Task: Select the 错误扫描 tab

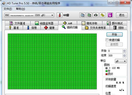Action: [70, 27]
